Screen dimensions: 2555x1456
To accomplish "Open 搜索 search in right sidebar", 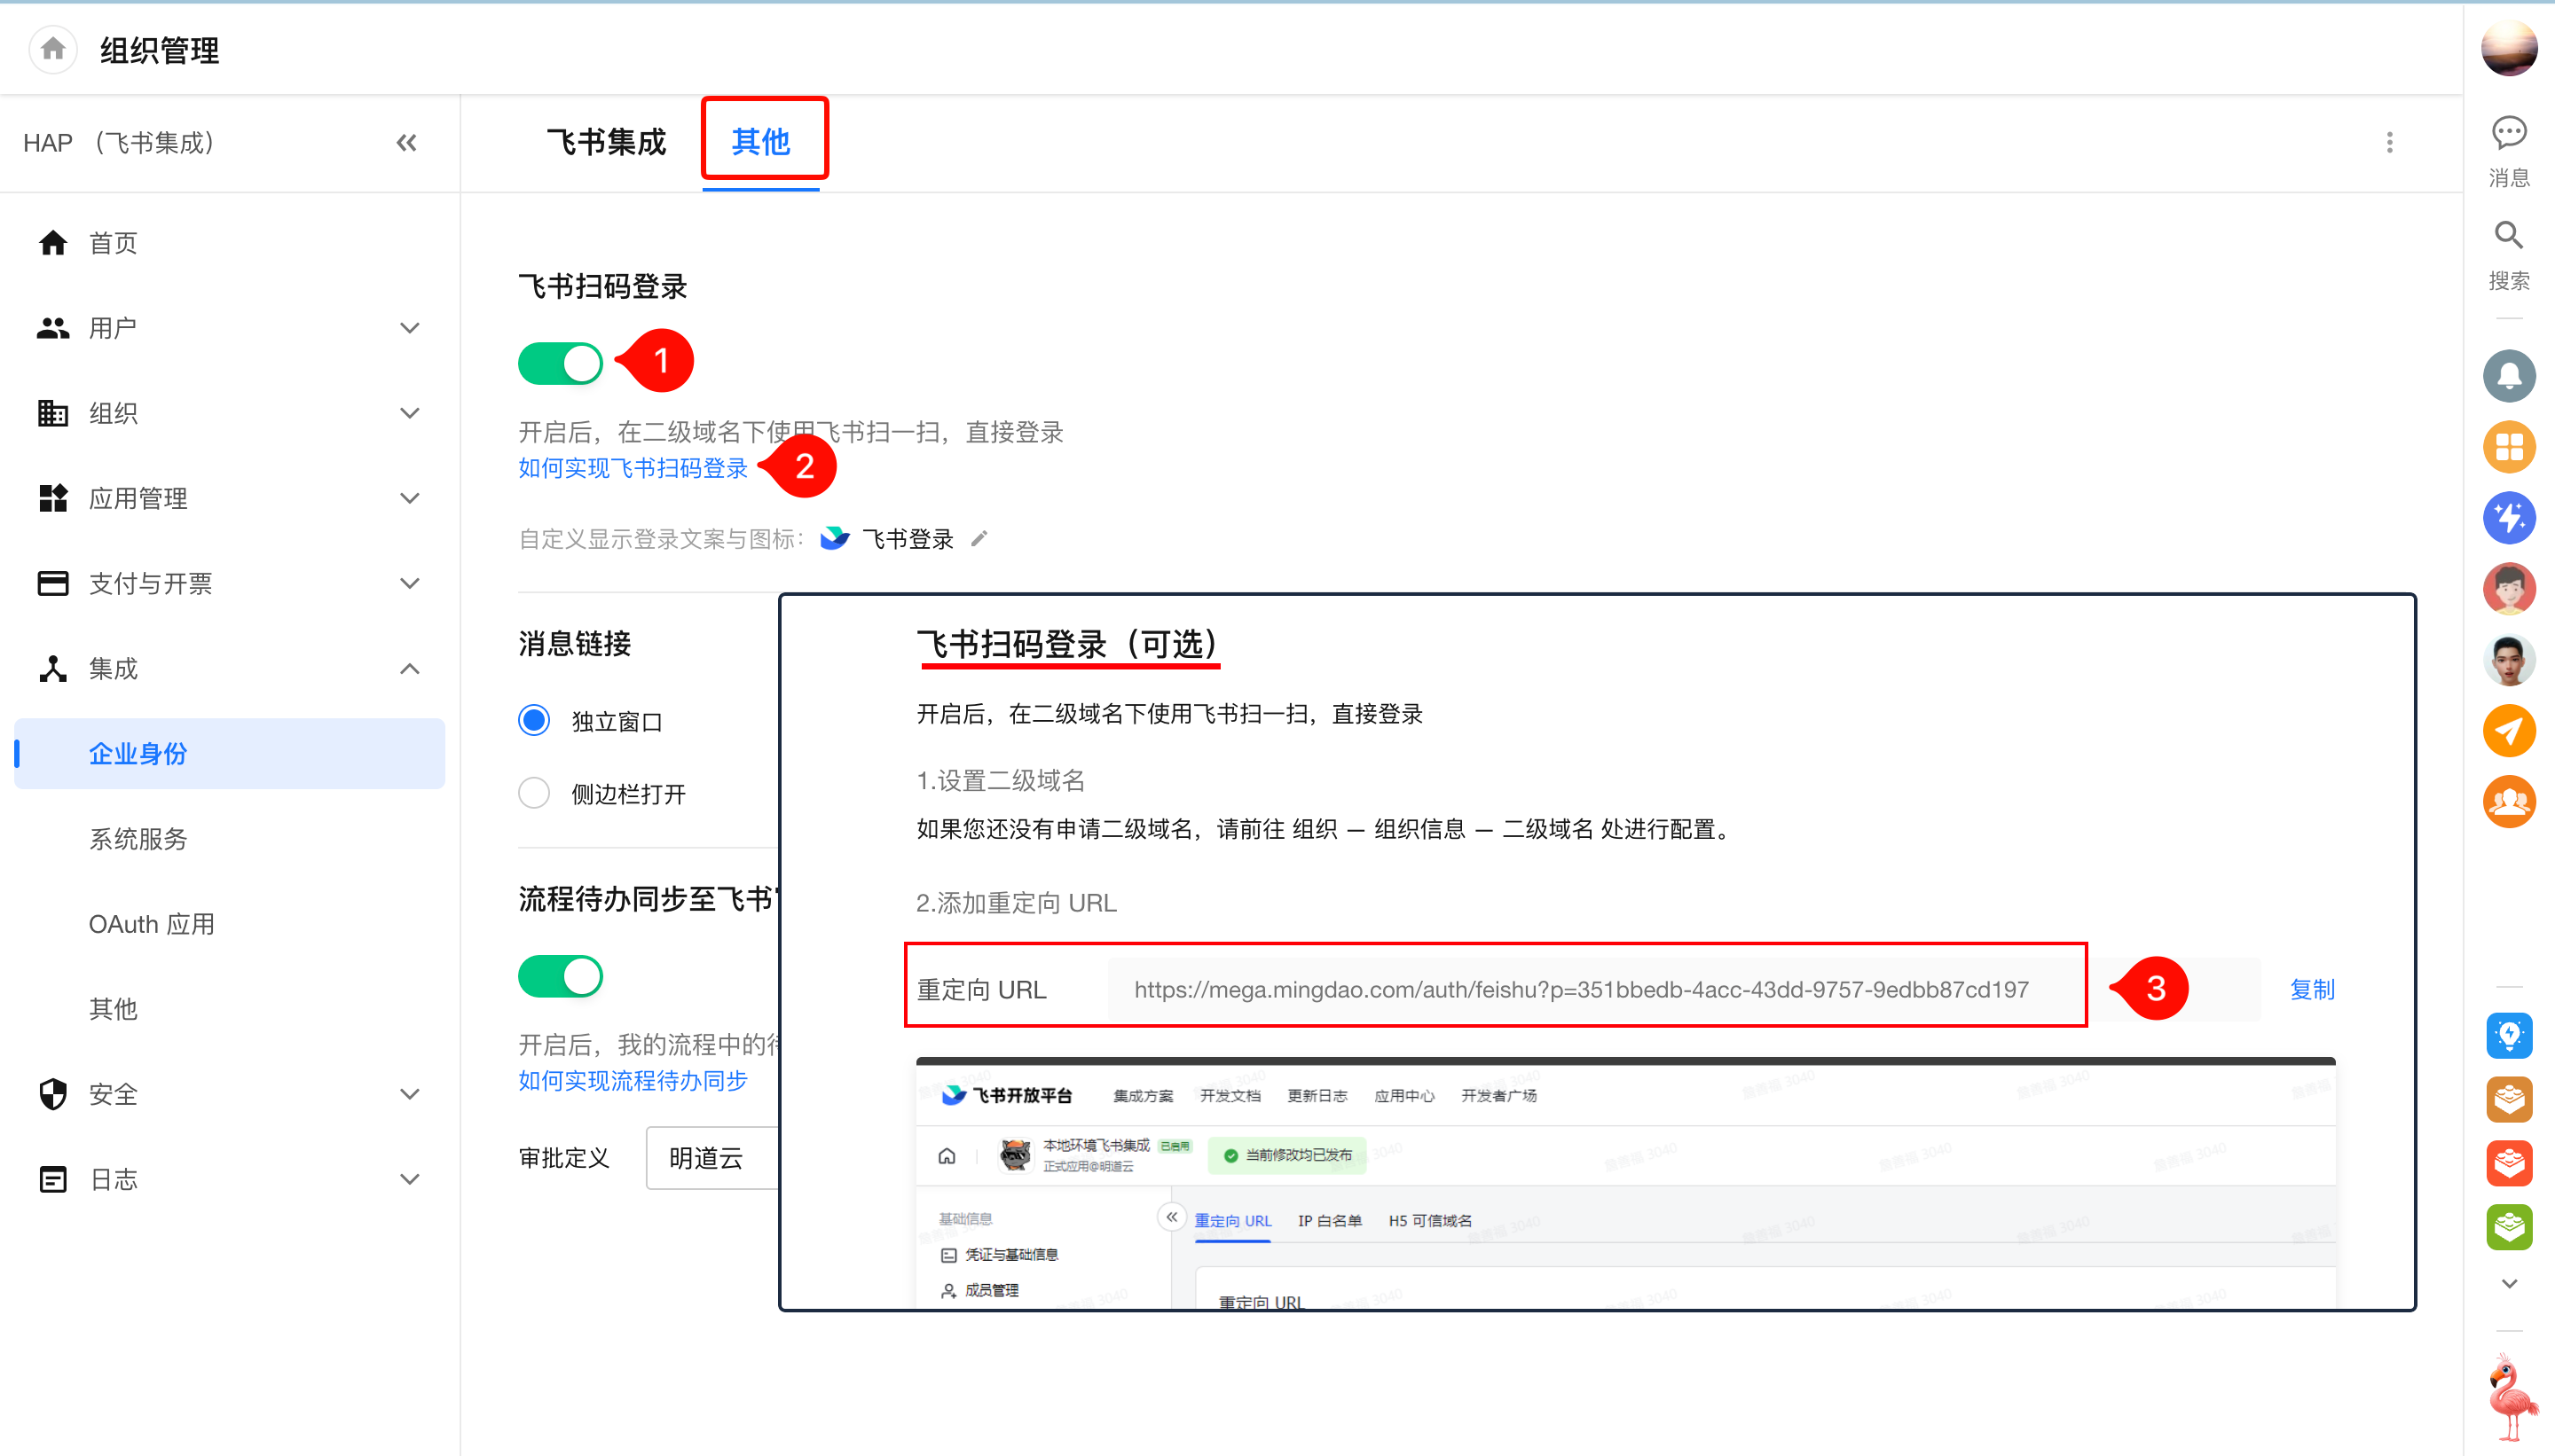I will pos(2508,255).
